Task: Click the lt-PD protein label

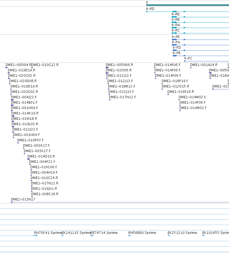Action: point(177,48)
